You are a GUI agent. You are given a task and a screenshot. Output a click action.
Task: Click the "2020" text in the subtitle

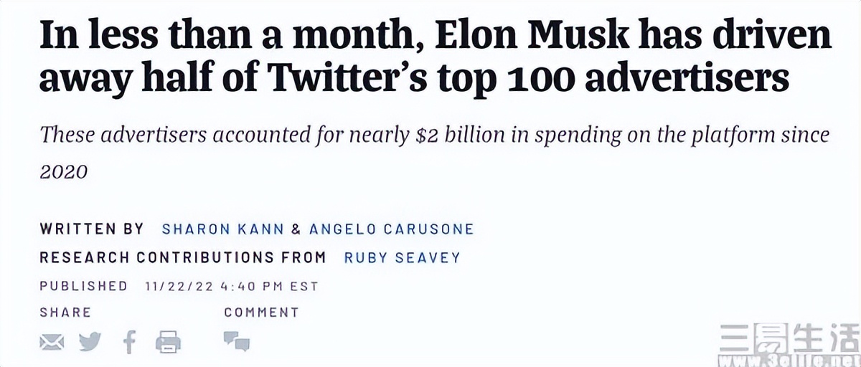coord(63,172)
